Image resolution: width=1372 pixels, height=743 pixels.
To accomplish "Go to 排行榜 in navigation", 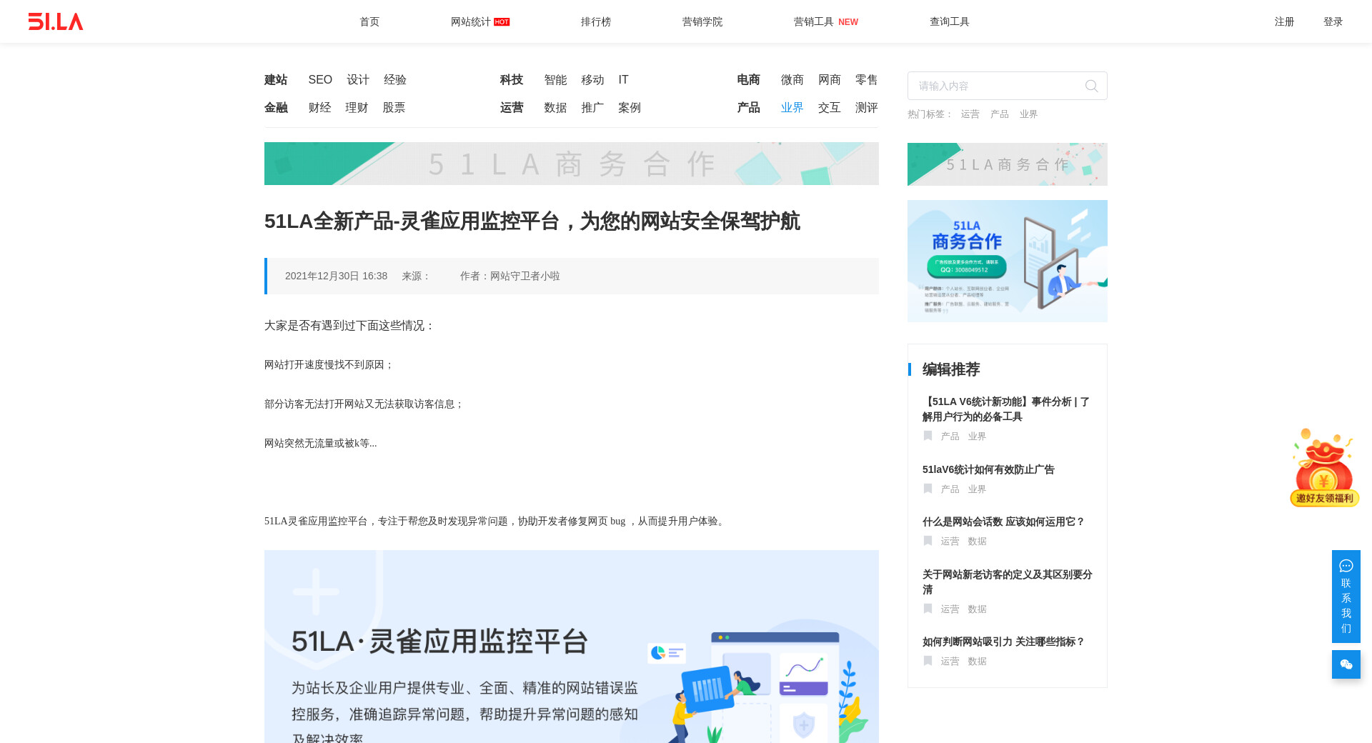I will [595, 22].
